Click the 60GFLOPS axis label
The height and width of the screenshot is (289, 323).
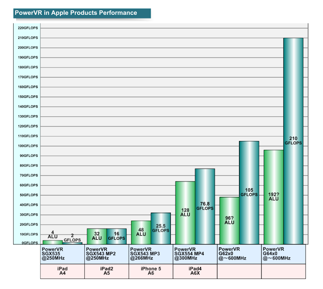pos(29,185)
